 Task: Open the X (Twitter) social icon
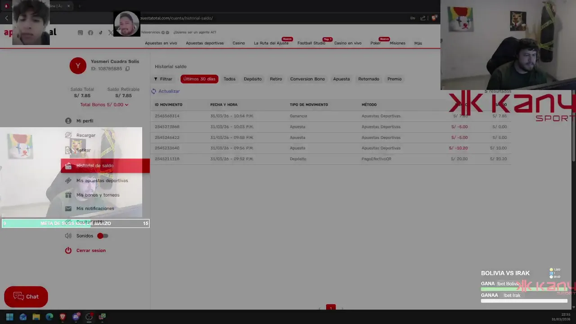110,32
